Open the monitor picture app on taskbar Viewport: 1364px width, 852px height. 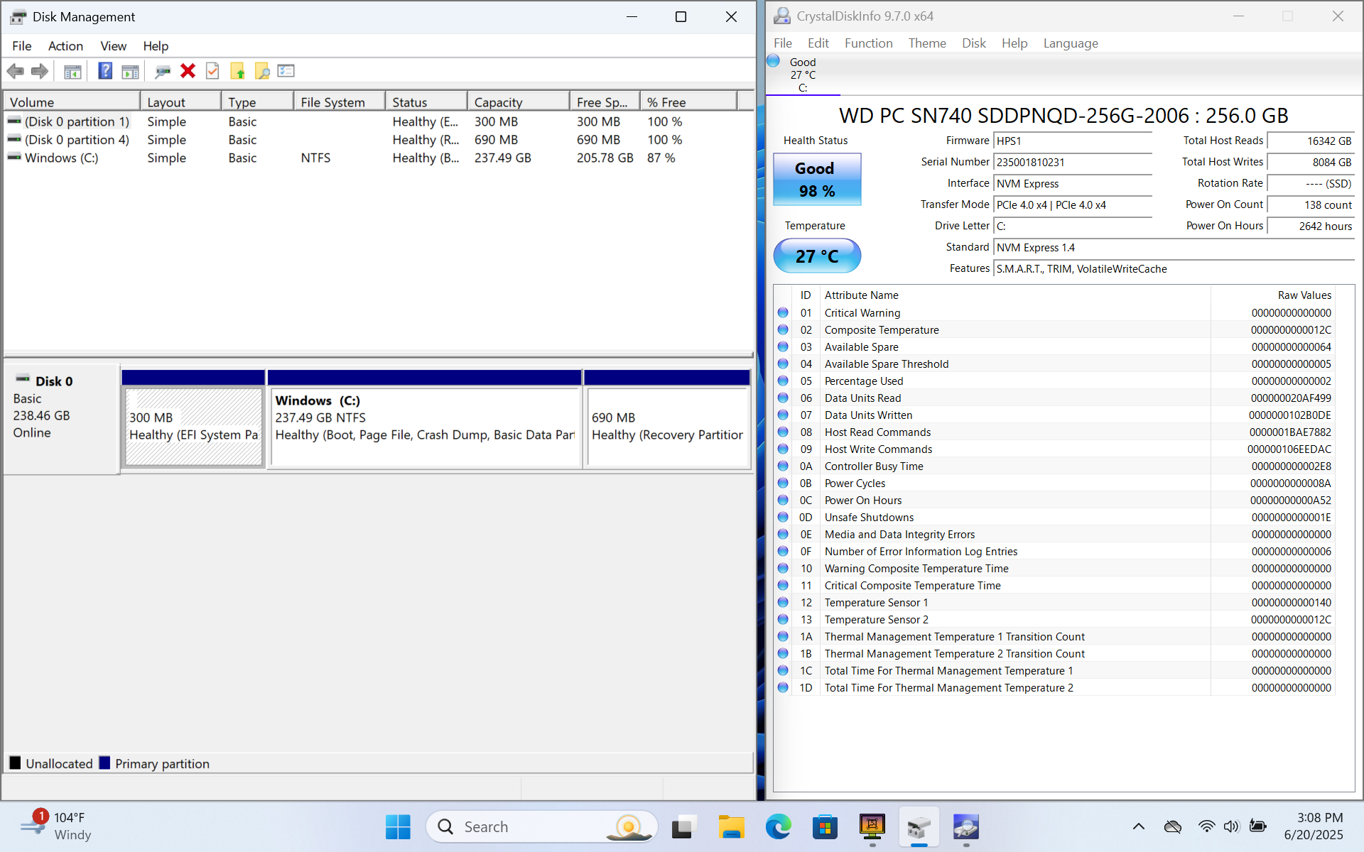coord(872,826)
